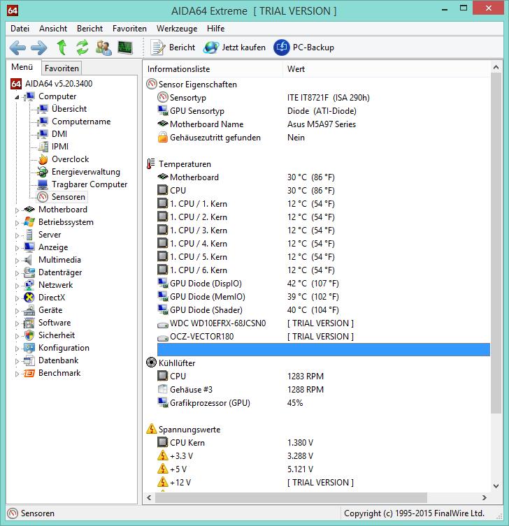Click the Wert column header

click(x=387, y=69)
